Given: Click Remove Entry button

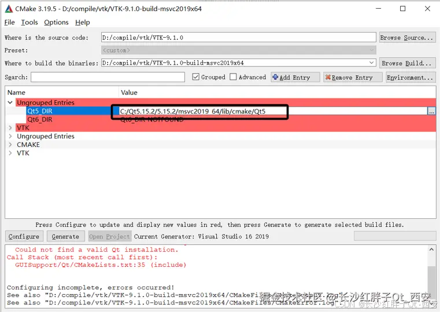Looking at the screenshot, I should coord(353,77).
